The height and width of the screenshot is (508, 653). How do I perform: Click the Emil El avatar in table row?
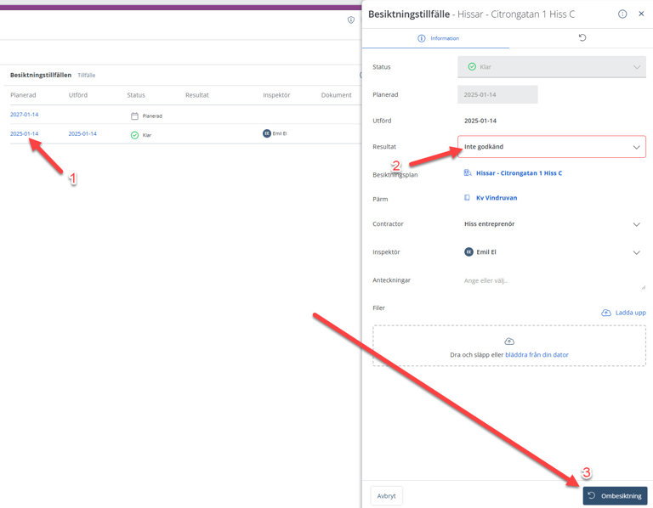tap(267, 133)
